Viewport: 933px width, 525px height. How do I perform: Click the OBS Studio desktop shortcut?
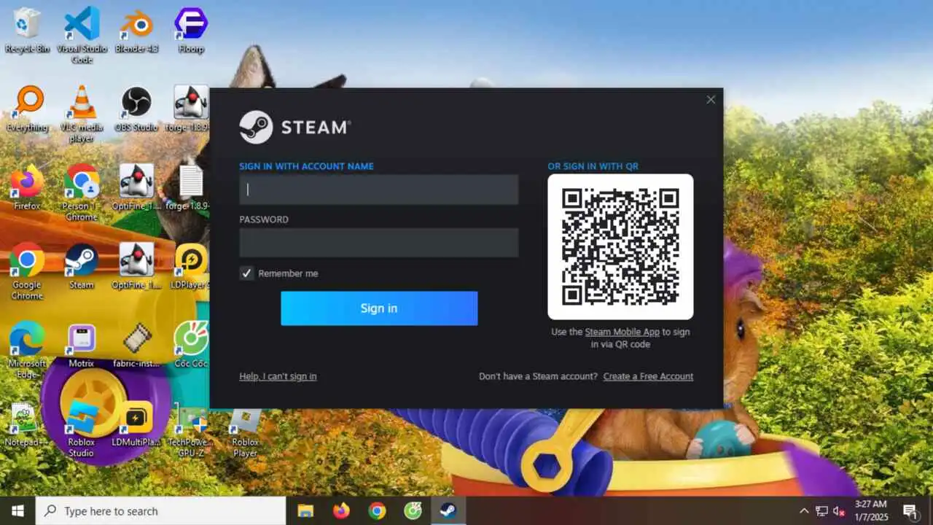pos(136,109)
